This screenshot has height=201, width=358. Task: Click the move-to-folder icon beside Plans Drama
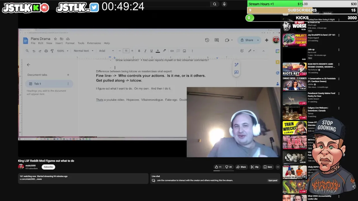62,39
